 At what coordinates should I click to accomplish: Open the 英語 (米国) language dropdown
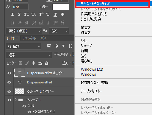24,31
